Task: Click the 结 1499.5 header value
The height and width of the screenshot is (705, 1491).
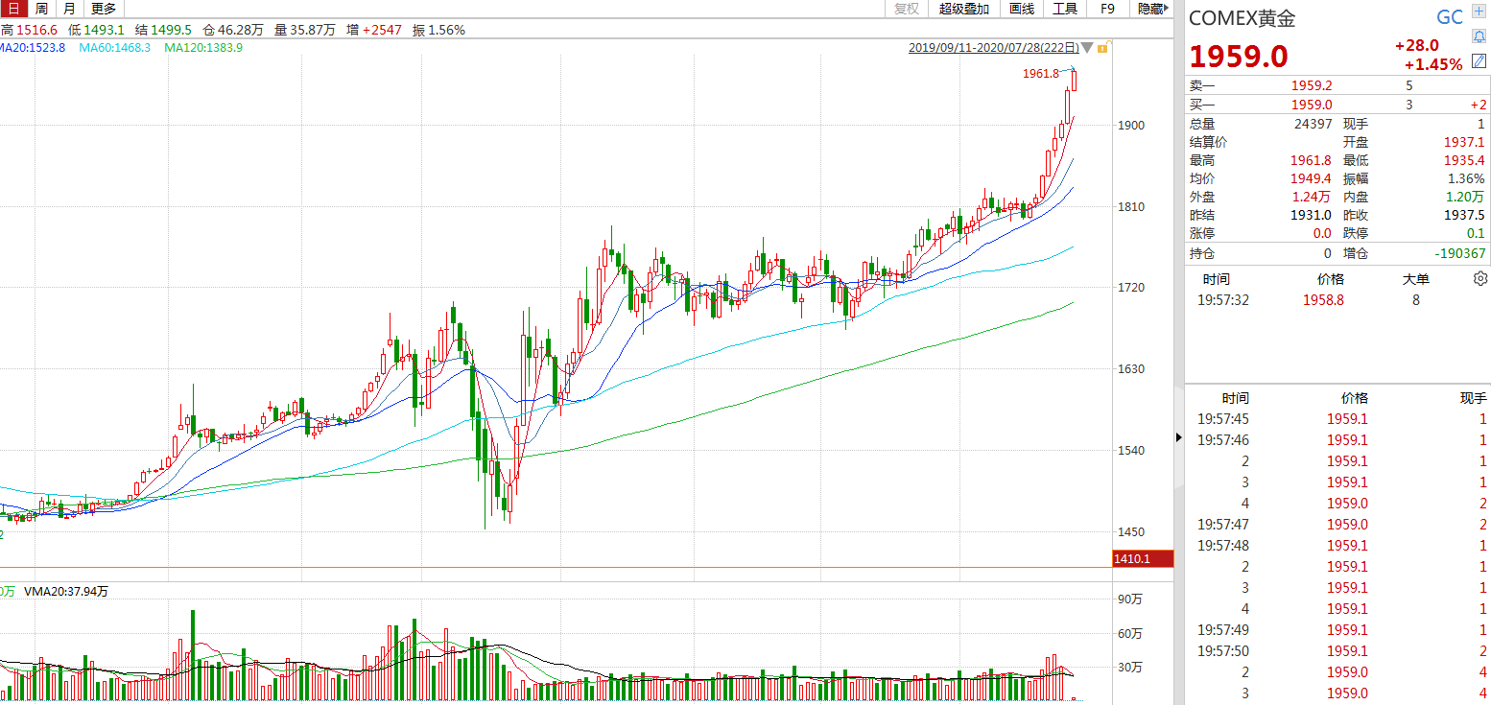Action: click(x=163, y=30)
